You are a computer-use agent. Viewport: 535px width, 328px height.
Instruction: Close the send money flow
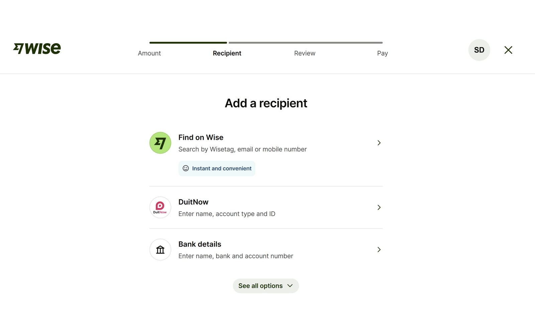pos(508,50)
